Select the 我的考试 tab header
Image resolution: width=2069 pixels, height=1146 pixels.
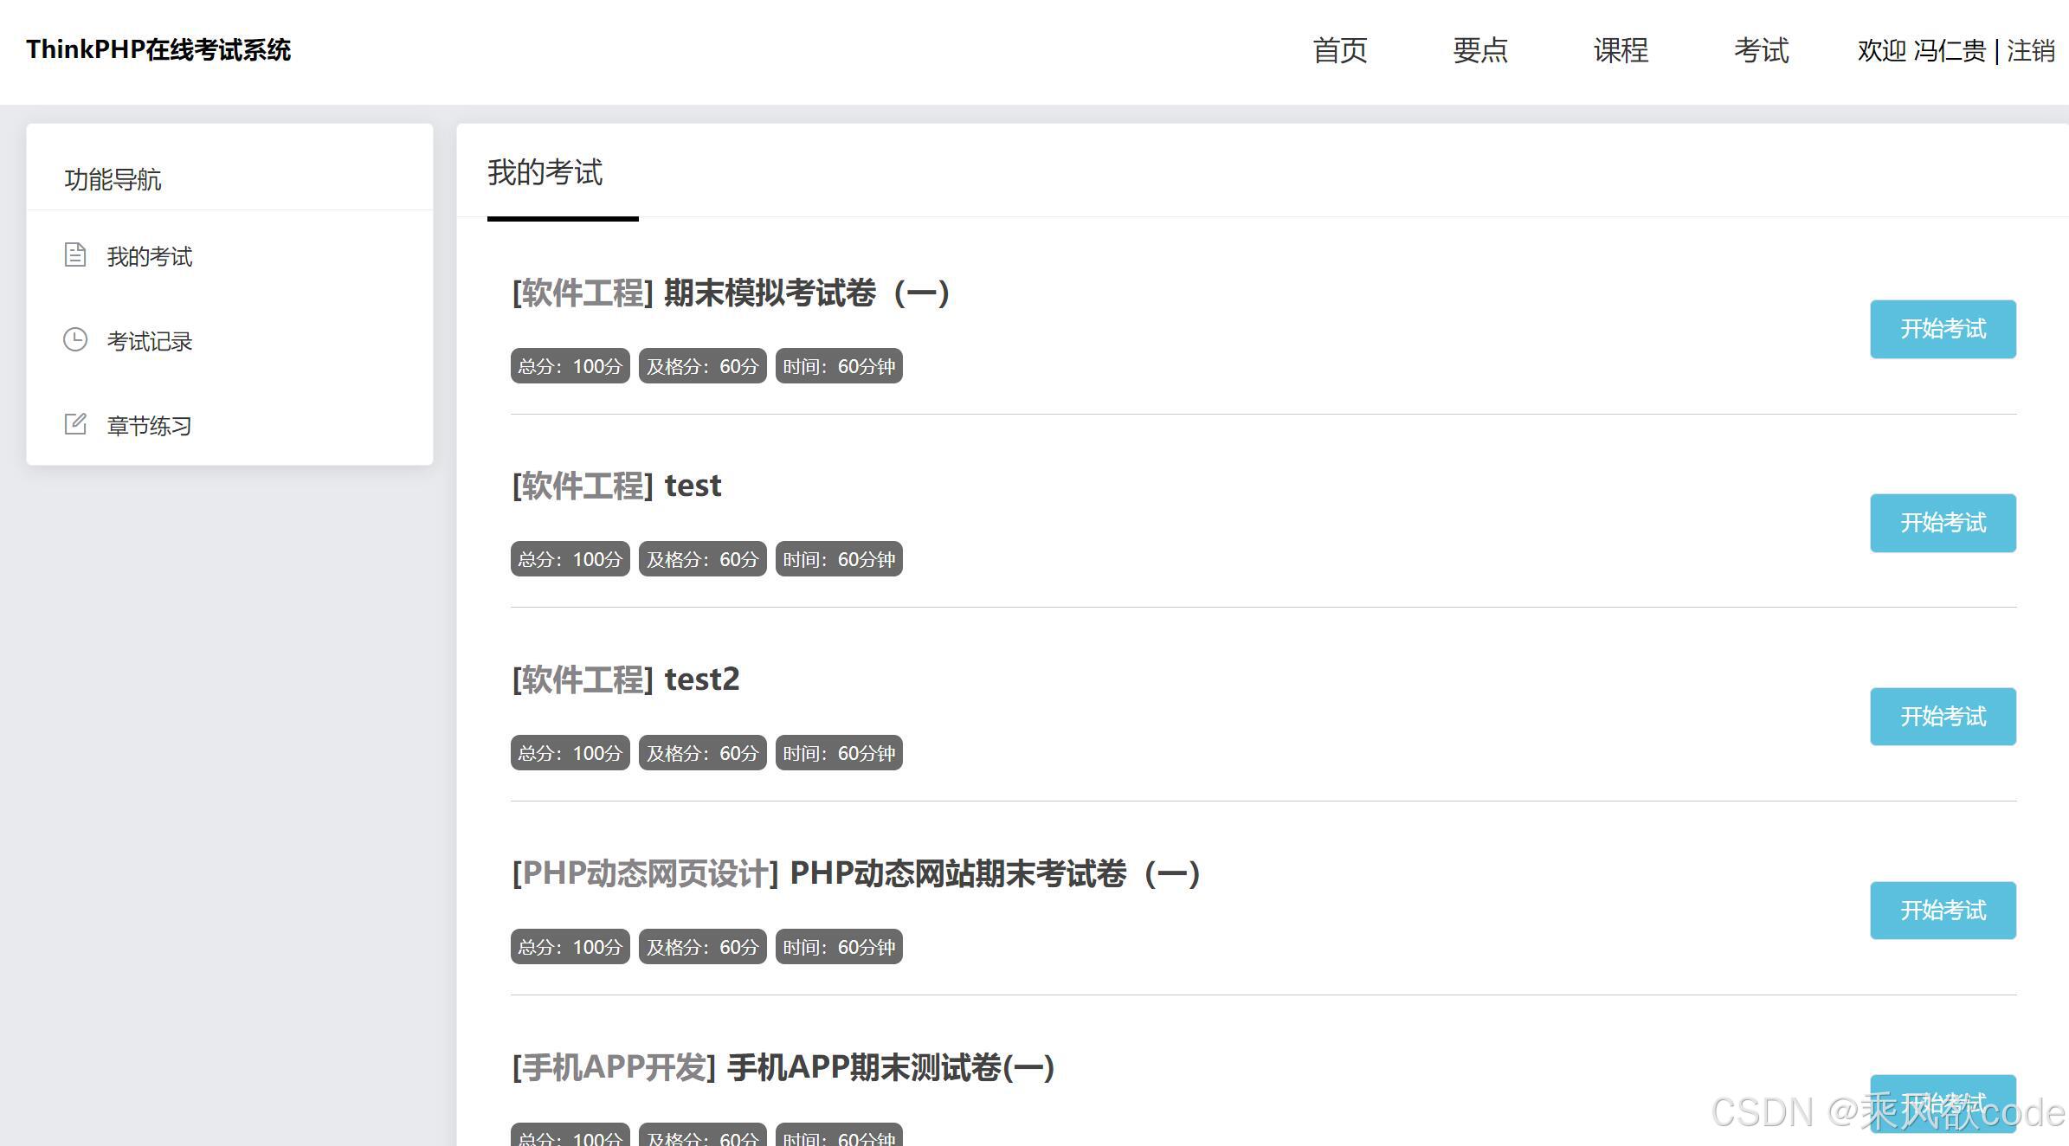coord(545,172)
